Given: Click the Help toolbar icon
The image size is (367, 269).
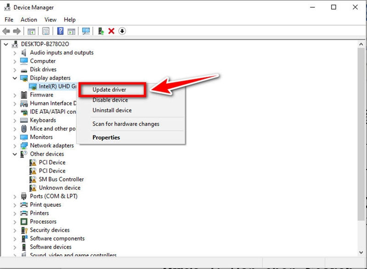Looking at the screenshot, I should [x=59, y=31].
